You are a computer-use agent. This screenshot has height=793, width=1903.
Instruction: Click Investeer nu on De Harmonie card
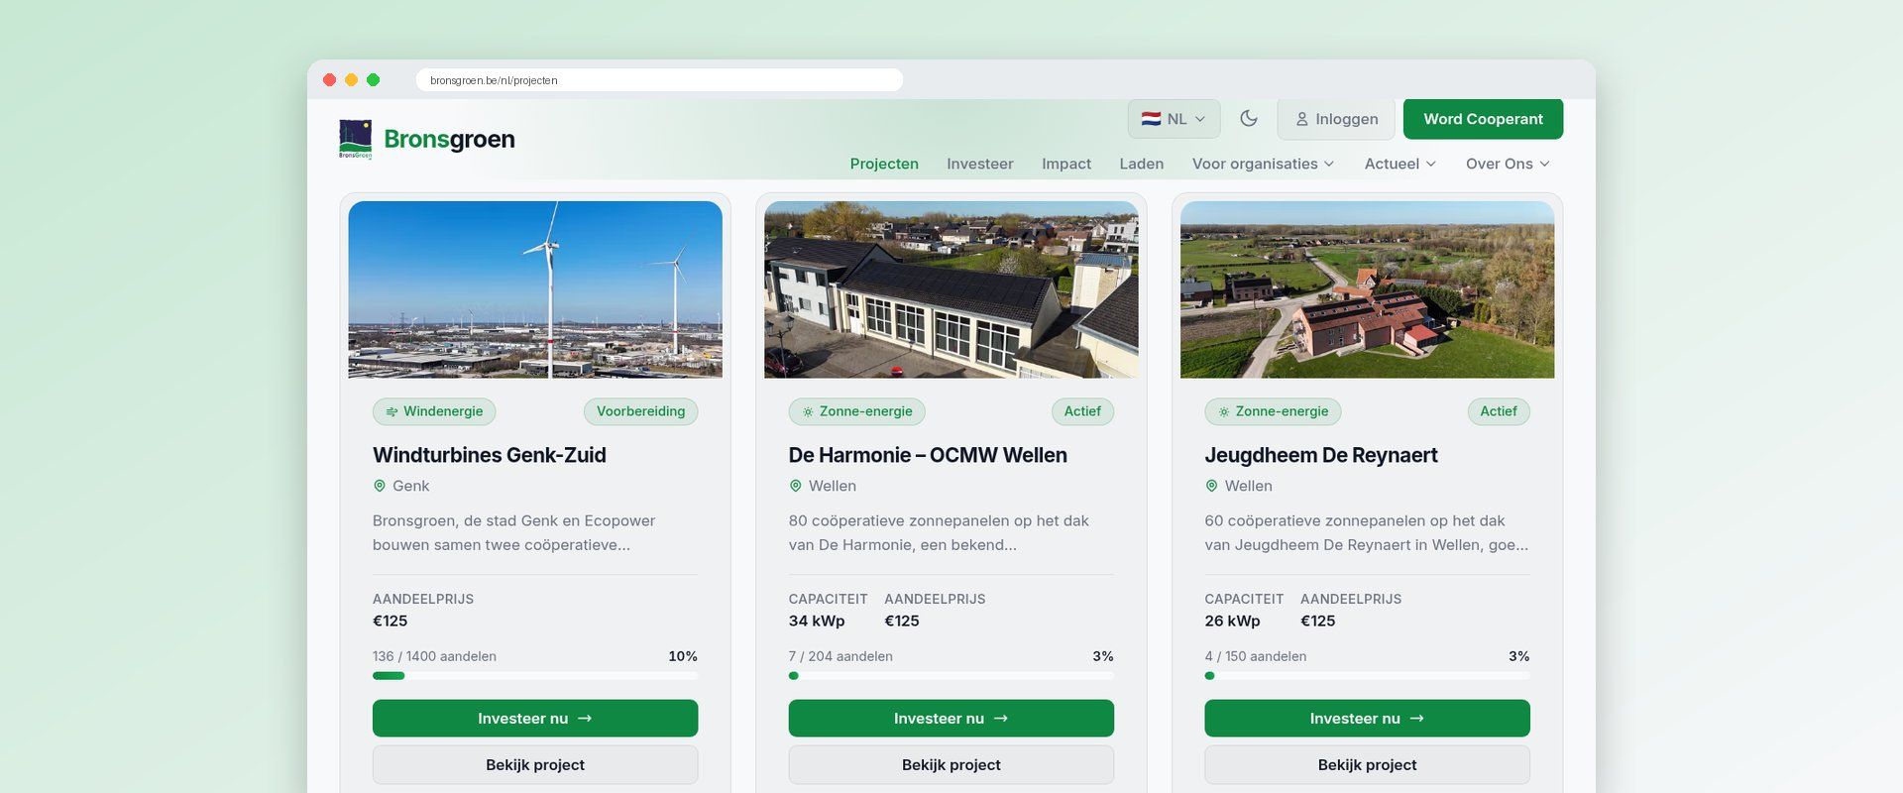tap(951, 719)
